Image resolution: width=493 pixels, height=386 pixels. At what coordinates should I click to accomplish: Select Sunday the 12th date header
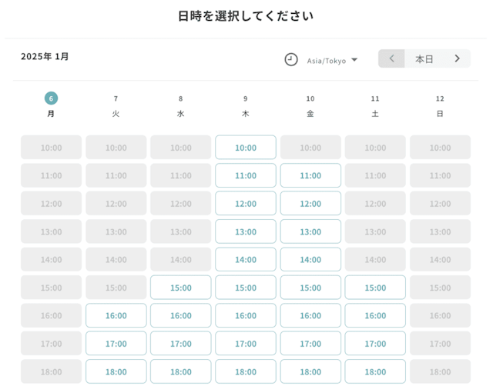[x=440, y=105]
